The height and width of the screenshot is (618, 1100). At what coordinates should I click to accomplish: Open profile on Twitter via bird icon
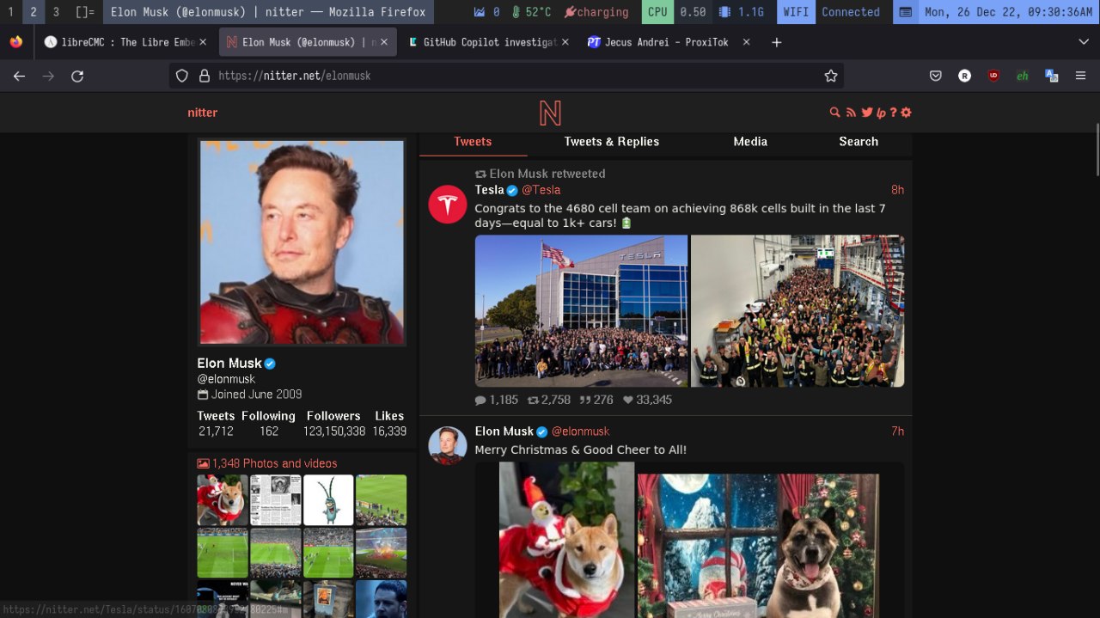[867, 113]
